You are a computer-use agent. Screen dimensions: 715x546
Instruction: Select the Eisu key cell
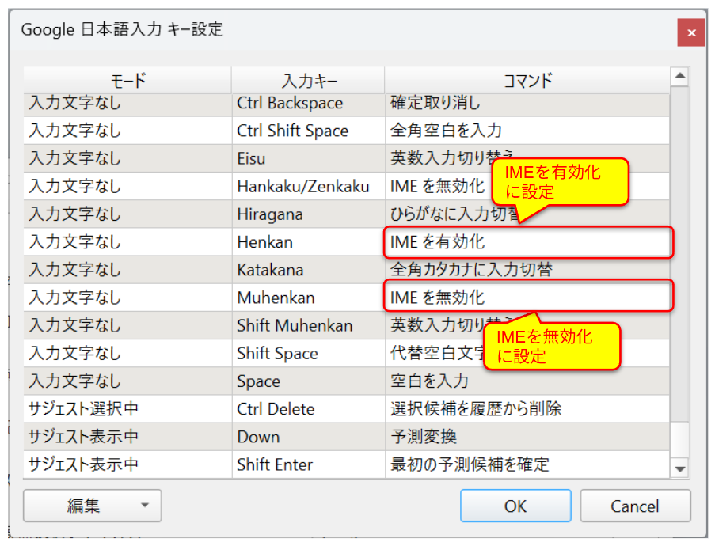click(x=309, y=158)
